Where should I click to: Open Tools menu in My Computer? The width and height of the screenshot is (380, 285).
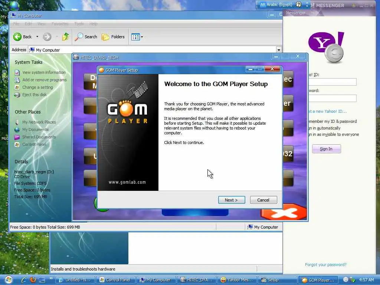(x=79, y=24)
